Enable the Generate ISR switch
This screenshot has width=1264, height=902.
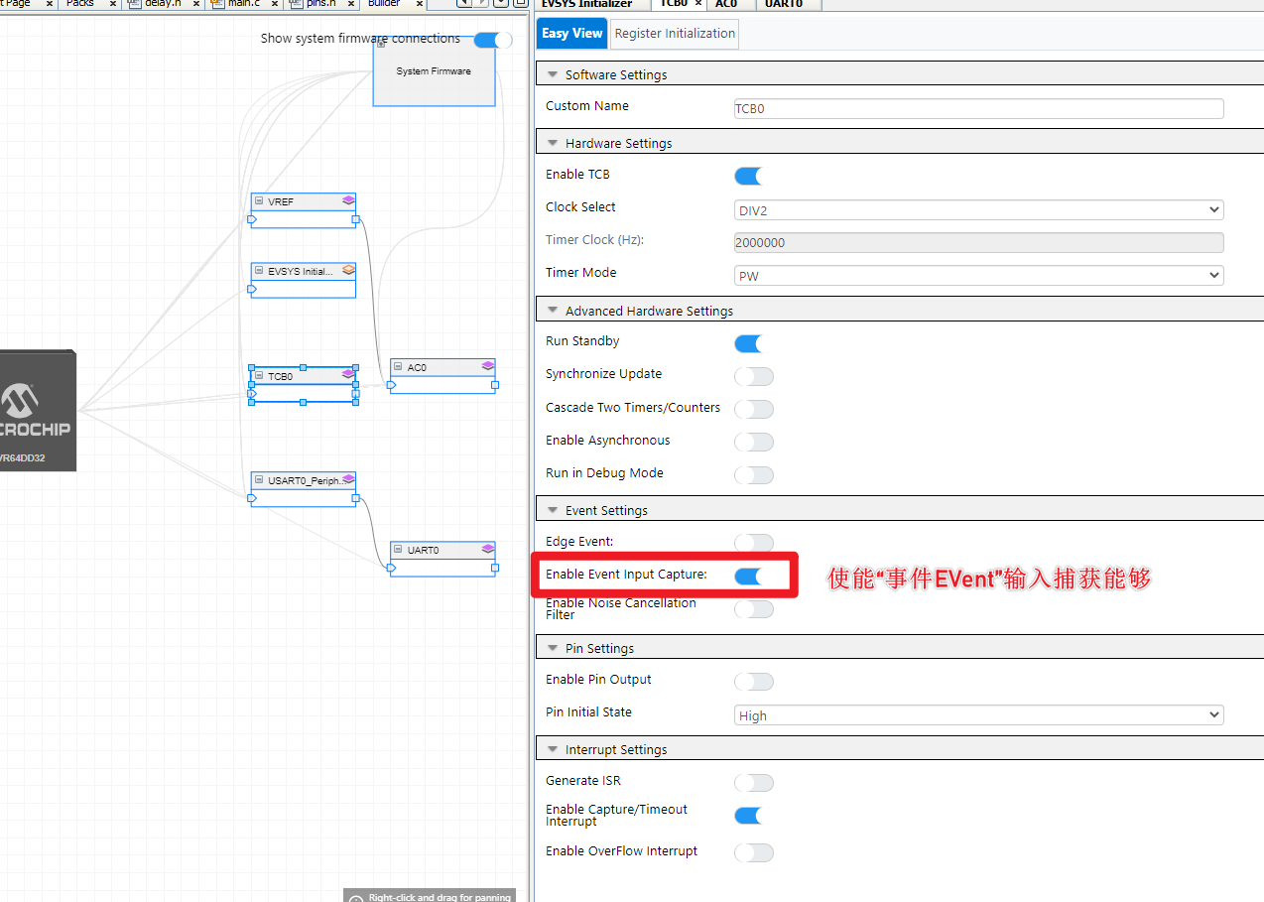(754, 782)
